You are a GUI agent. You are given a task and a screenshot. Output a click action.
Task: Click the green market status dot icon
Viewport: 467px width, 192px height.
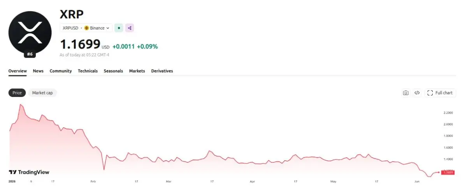pos(119,28)
